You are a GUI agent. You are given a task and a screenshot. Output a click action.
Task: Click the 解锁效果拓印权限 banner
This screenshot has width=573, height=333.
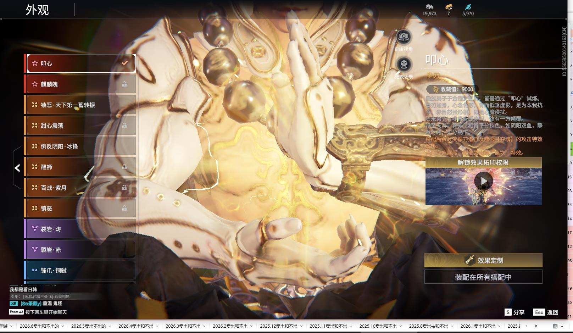click(x=484, y=162)
